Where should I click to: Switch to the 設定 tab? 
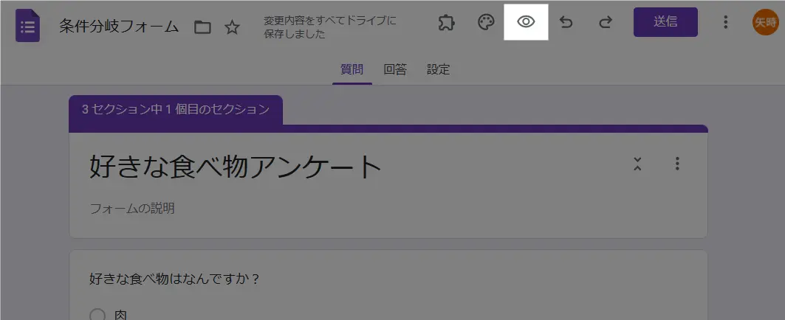pos(438,69)
